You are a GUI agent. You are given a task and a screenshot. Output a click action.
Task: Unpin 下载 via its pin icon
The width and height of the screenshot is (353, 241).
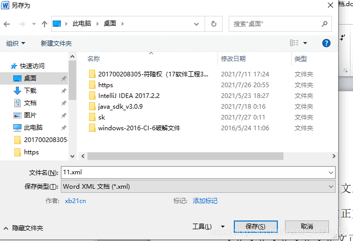(x=64, y=91)
